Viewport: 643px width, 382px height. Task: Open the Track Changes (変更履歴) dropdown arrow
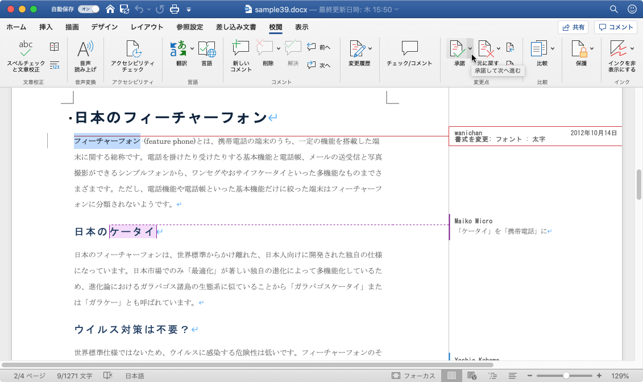coord(370,49)
